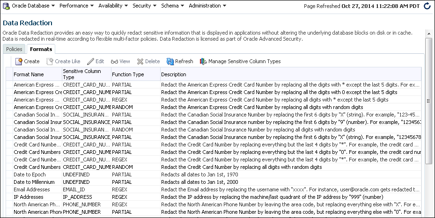Expand the Performance menu
435x218 pixels.
point(77,6)
